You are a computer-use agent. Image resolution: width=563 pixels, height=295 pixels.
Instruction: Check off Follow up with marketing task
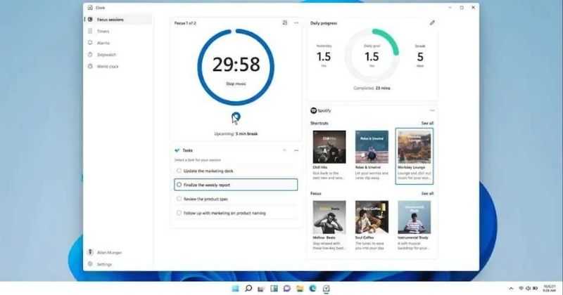179,213
